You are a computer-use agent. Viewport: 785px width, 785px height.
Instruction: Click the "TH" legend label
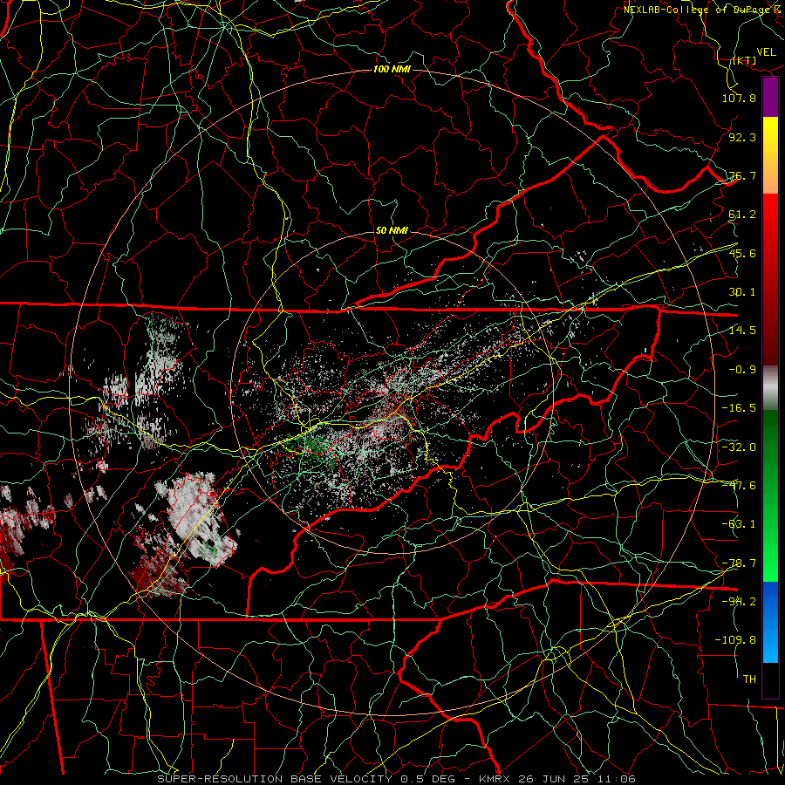tap(749, 679)
